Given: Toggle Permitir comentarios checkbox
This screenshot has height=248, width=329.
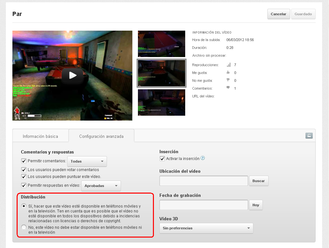Looking at the screenshot, I should (24, 161).
